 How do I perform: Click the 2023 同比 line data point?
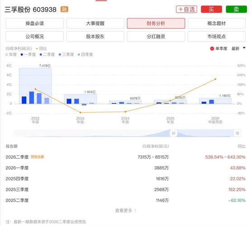tap(81, 113)
